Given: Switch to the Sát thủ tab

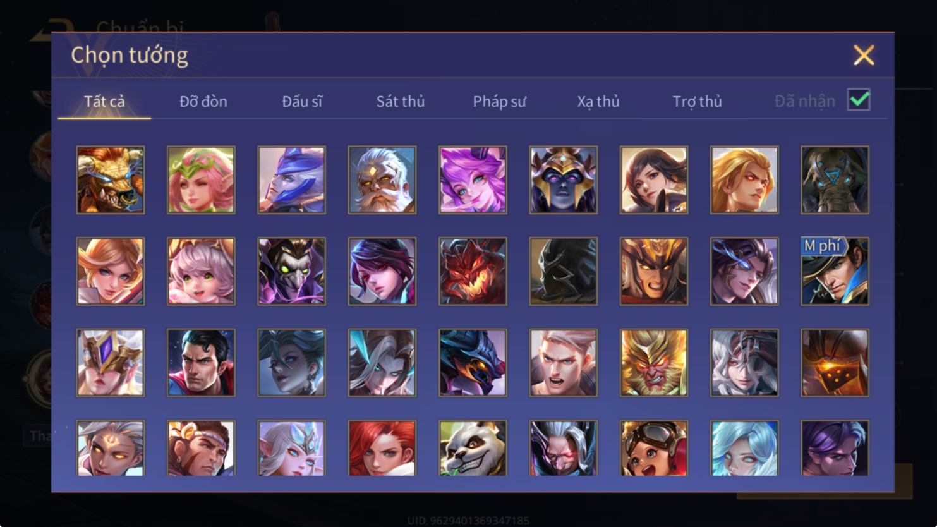Looking at the screenshot, I should tap(401, 101).
